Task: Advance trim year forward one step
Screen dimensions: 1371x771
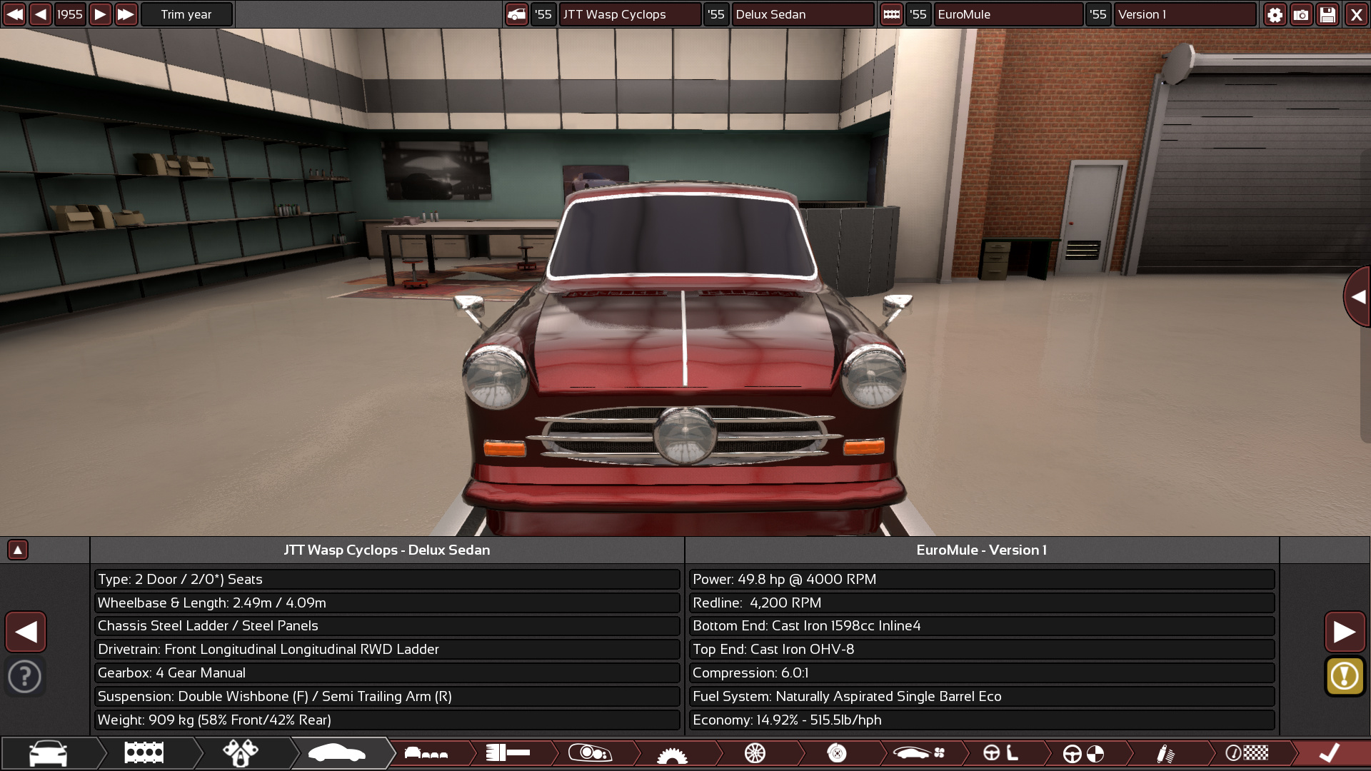Action: pyautogui.click(x=100, y=14)
